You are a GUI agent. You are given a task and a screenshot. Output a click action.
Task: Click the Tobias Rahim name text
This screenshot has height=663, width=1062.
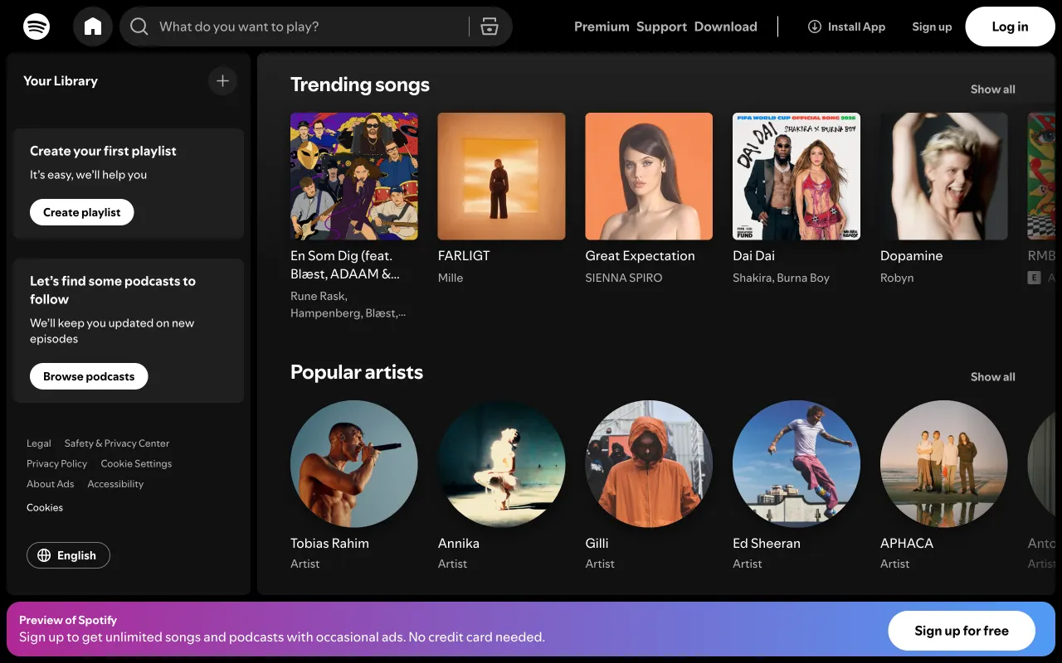(329, 544)
